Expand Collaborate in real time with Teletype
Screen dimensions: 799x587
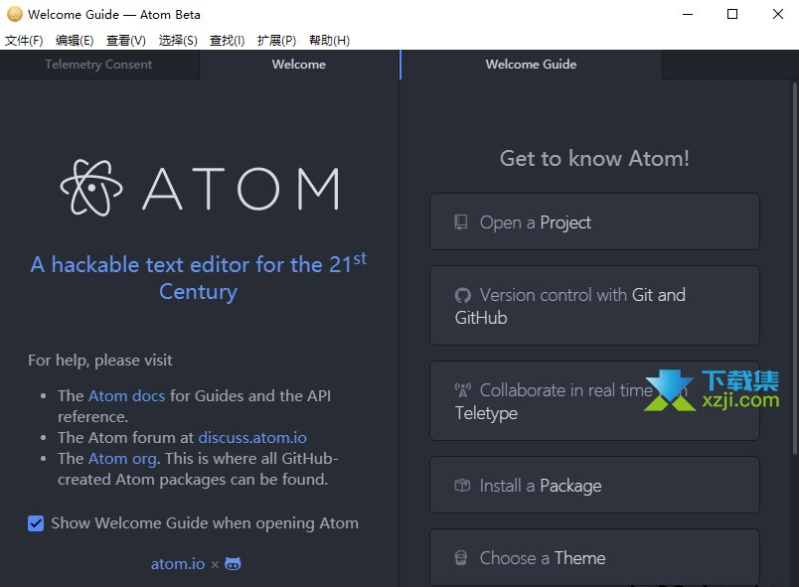coord(594,400)
